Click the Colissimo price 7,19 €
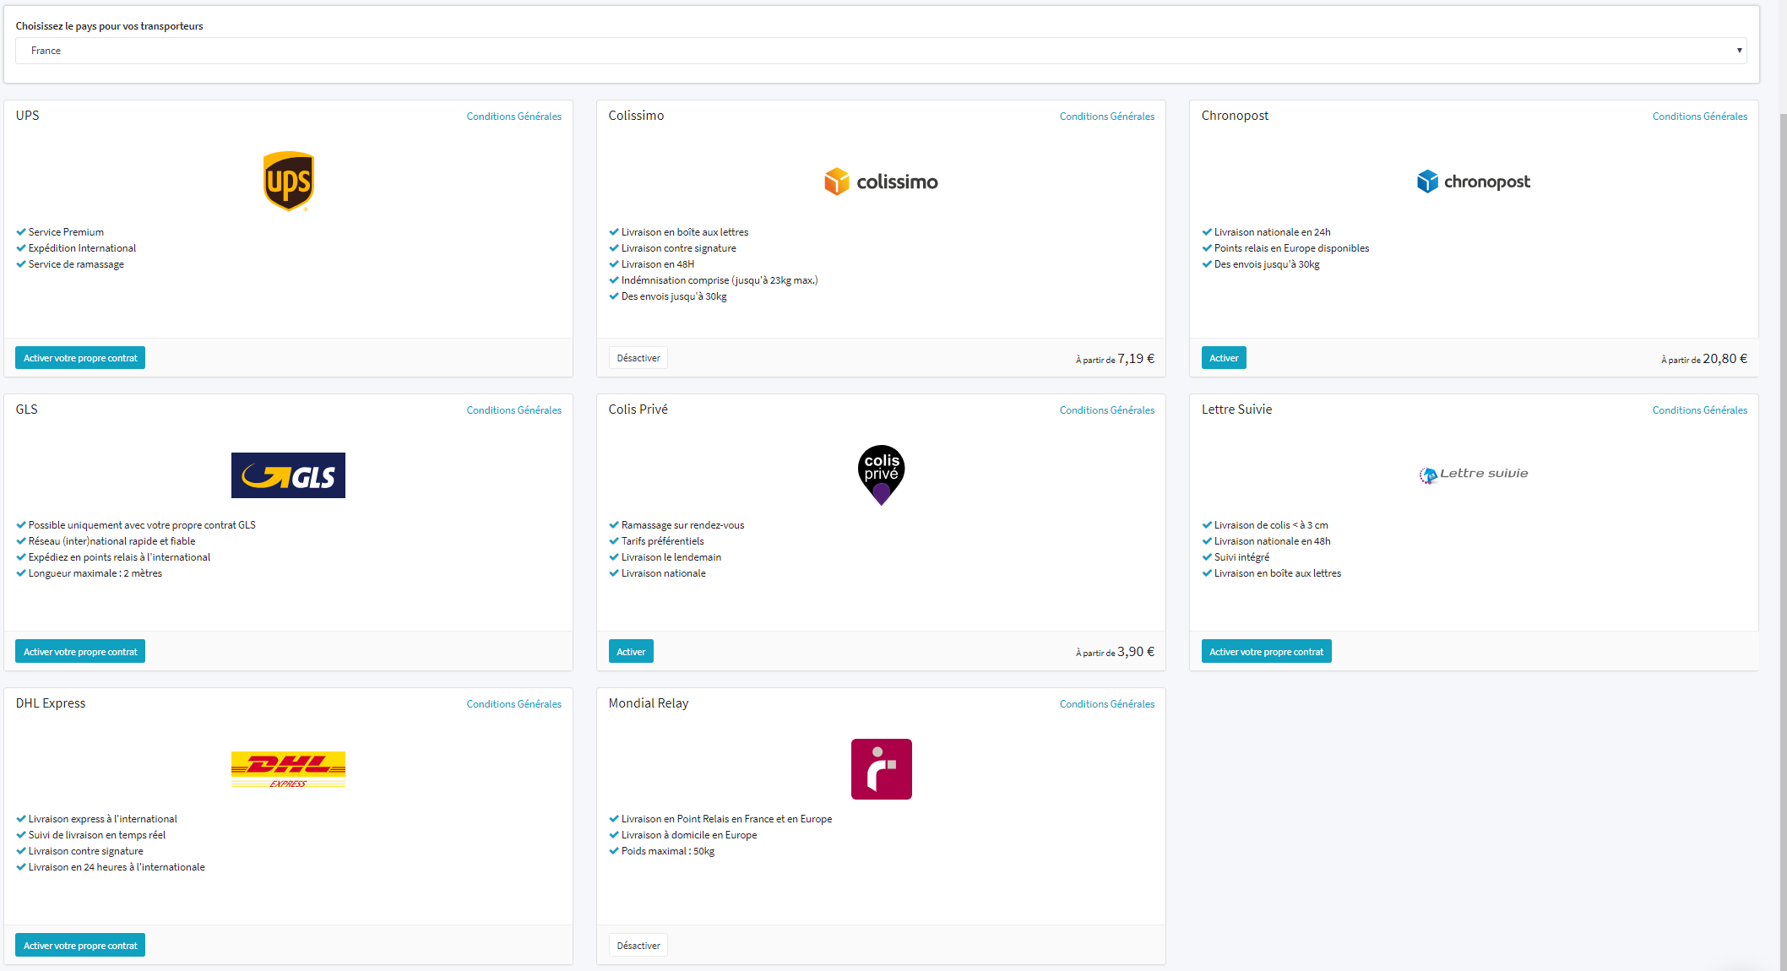 pyautogui.click(x=1136, y=359)
